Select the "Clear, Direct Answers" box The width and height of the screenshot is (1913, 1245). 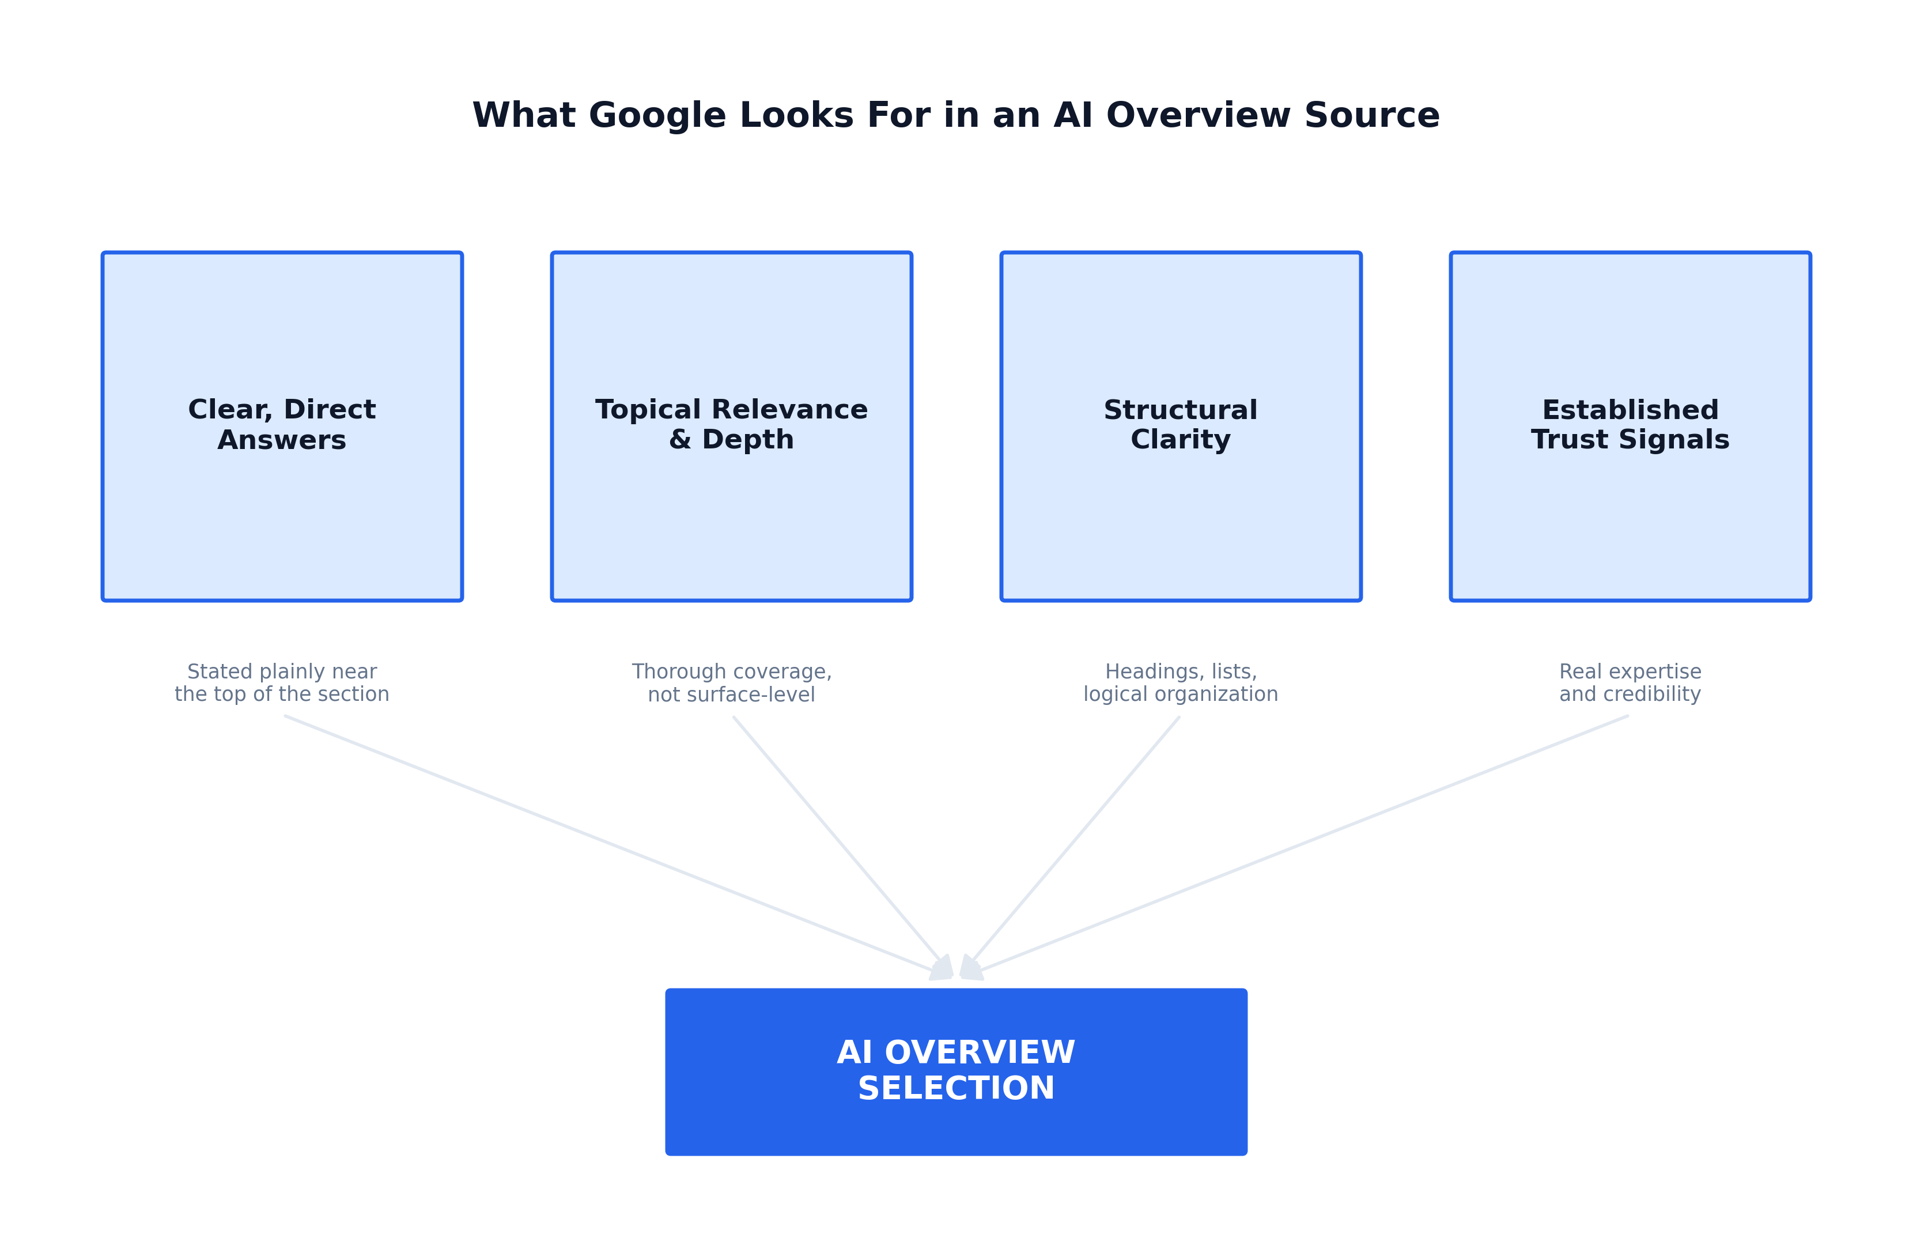282,427
